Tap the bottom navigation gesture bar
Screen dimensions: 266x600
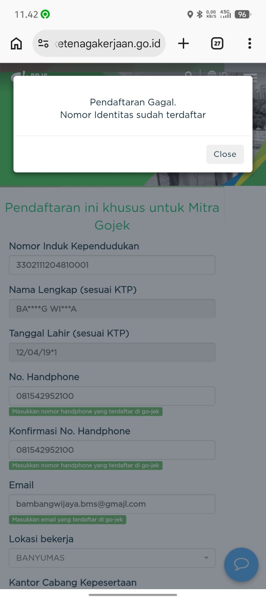coord(133,595)
